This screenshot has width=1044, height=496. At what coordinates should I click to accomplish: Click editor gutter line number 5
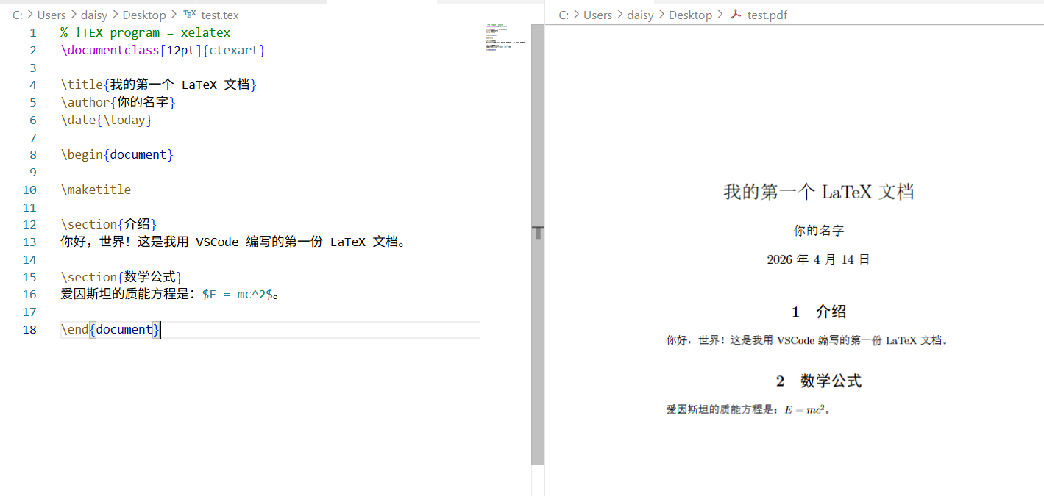click(x=32, y=103)
